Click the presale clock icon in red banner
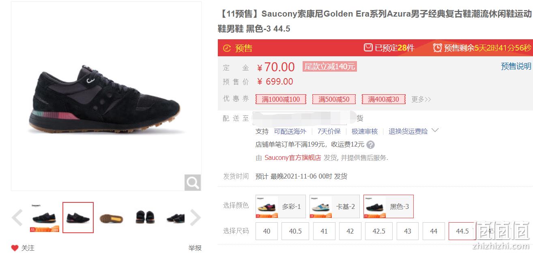This screenshot has height=253, width=533. pyautogui.click(x=227, y=48)
